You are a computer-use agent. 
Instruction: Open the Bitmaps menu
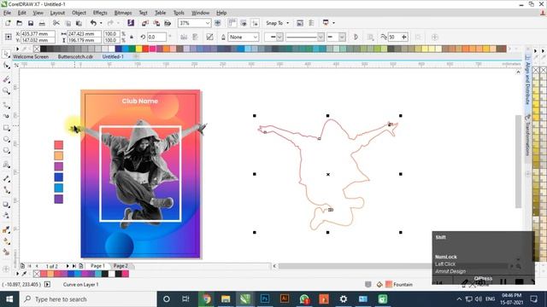(123, 13)
